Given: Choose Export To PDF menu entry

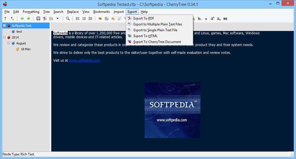Looking at the screenshot, I should point(159,18).
